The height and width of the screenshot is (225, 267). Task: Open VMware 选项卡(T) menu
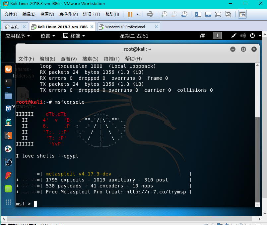click(92, 14)
